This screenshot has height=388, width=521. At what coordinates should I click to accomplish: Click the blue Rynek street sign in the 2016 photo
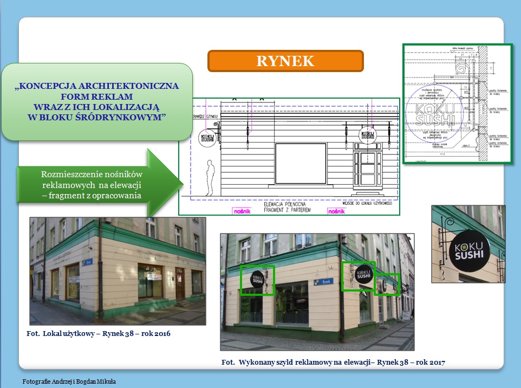point(87,262)
